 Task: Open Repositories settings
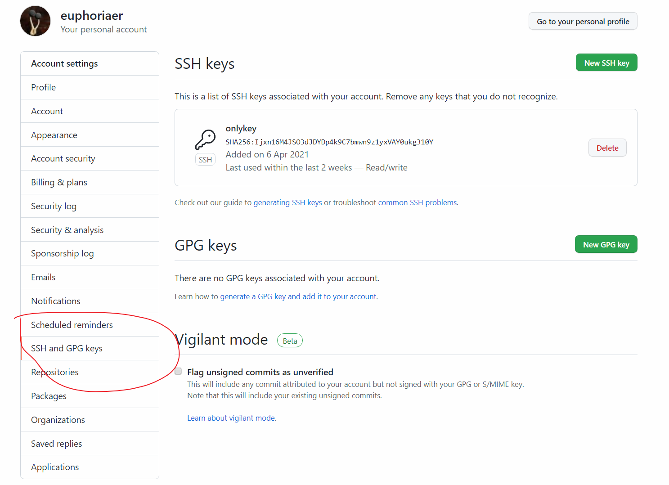coord(90,372)
